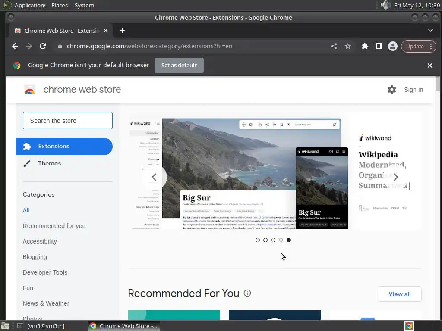The width and height of the screenshot is (442, 331).
Task: Click the info icon beside Recommended For You
Action: point(247,293)
